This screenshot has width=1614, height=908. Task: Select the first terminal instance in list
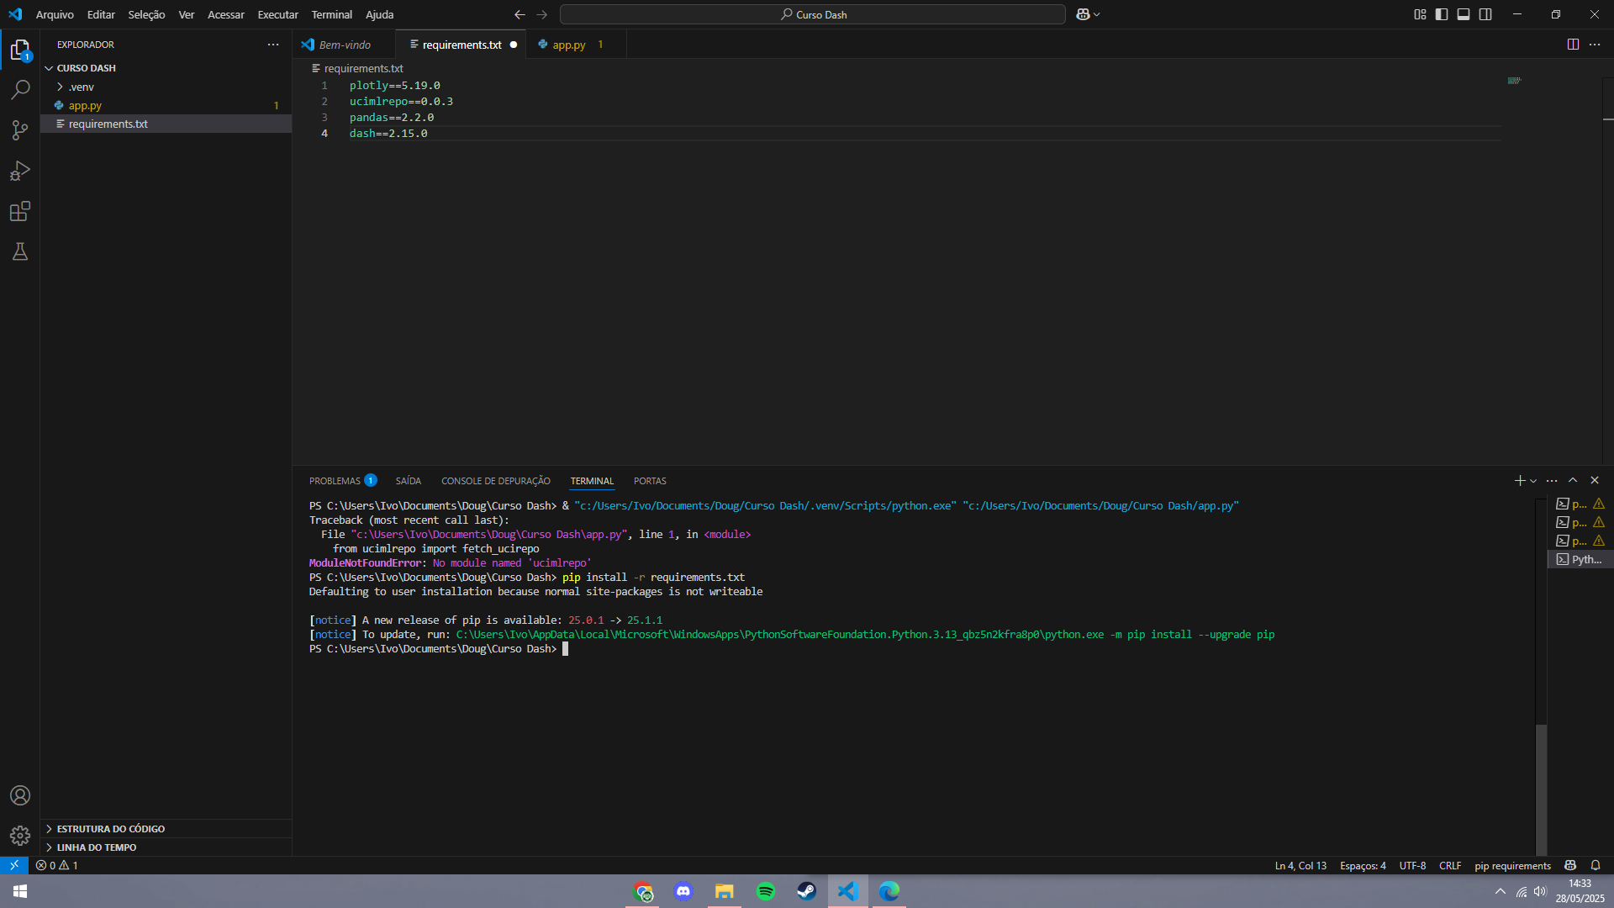[x=1580, y=504]
